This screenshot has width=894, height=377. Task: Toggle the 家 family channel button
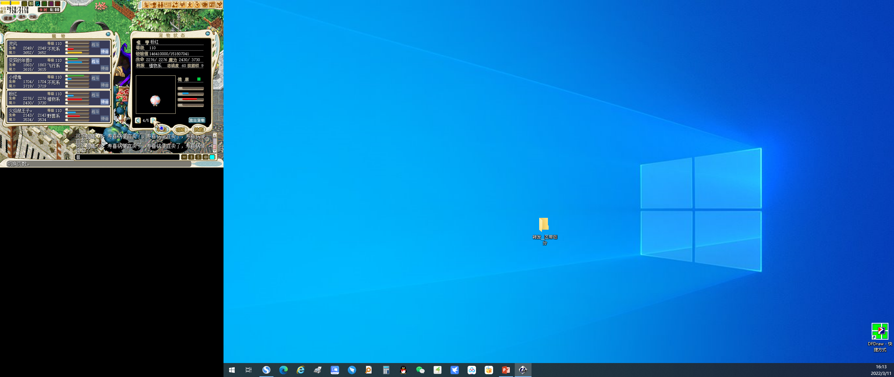click(x=58, y=3)
